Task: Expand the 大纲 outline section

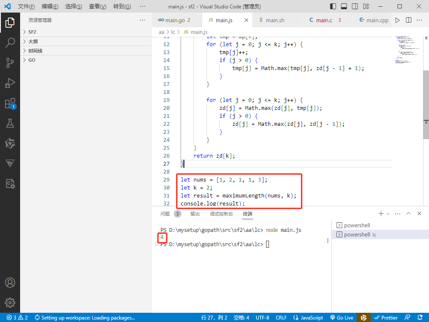Action: 86,42
